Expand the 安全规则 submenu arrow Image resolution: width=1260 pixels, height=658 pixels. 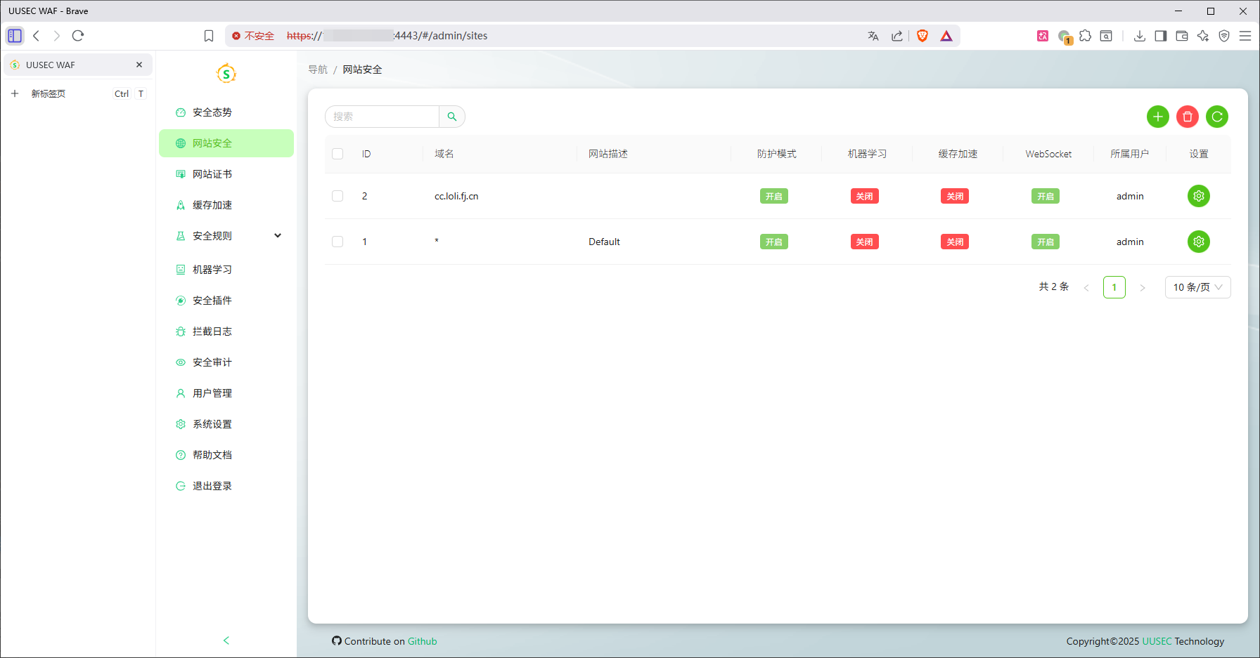278,236
